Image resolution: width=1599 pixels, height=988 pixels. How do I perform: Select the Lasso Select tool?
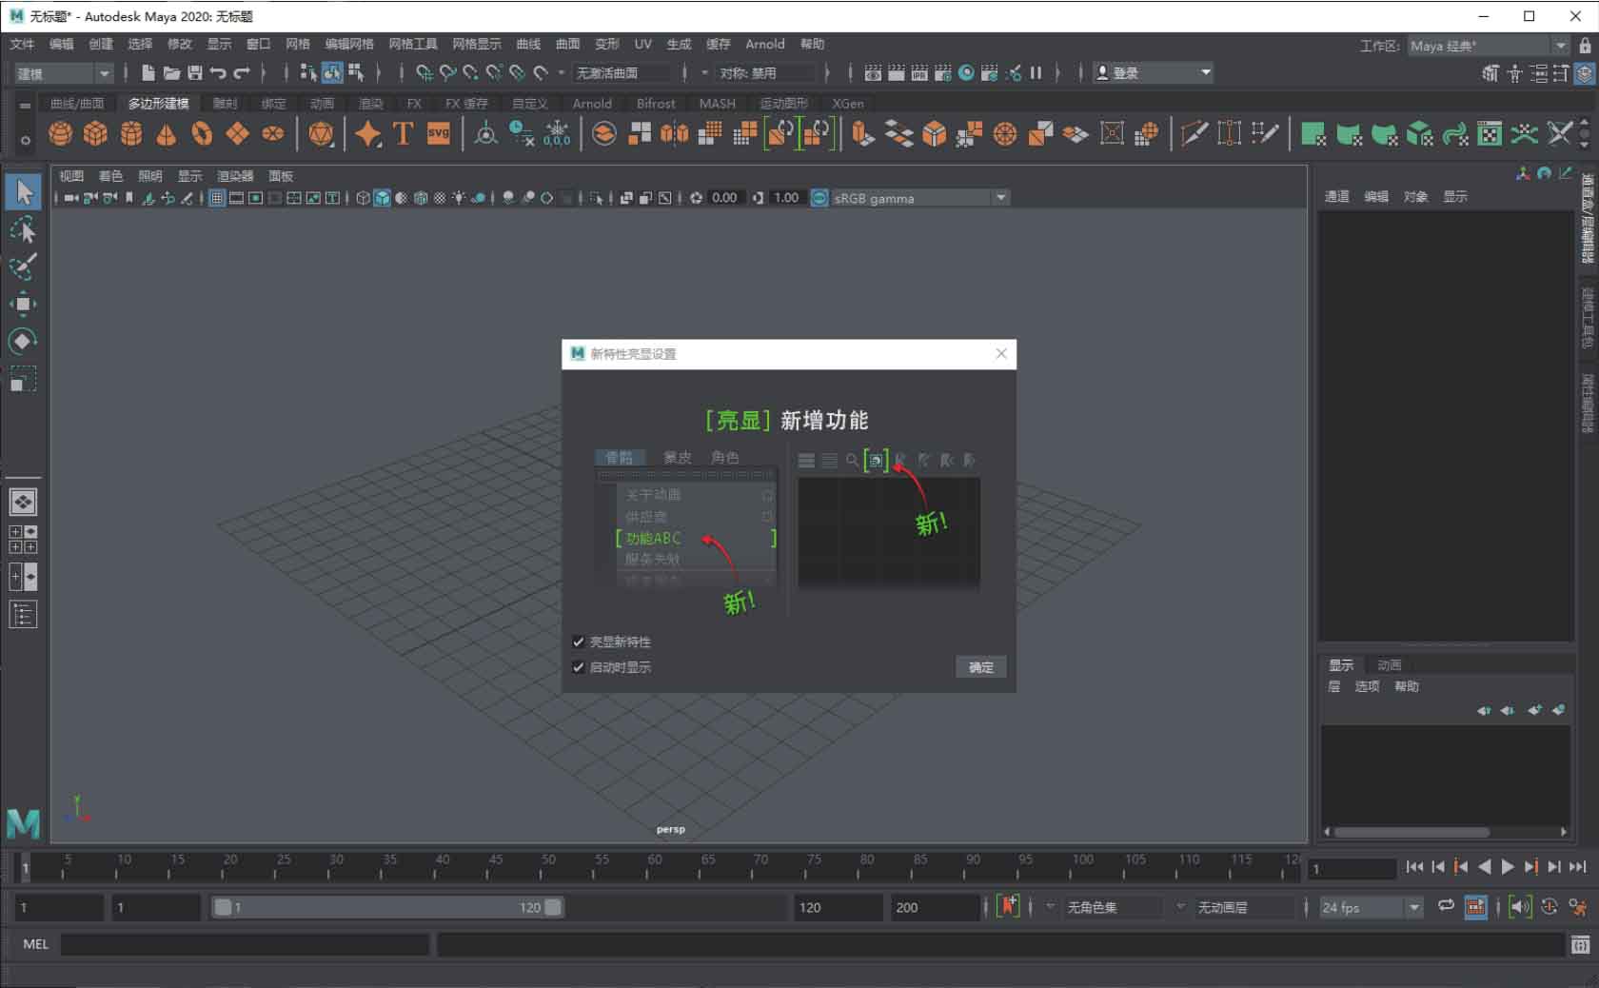(23, 230)
